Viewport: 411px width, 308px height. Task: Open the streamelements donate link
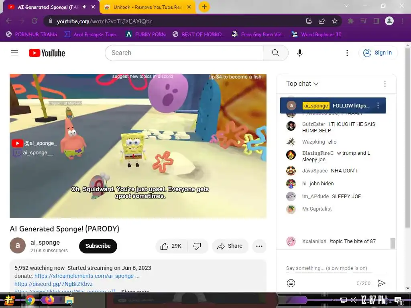coord(87,276)
